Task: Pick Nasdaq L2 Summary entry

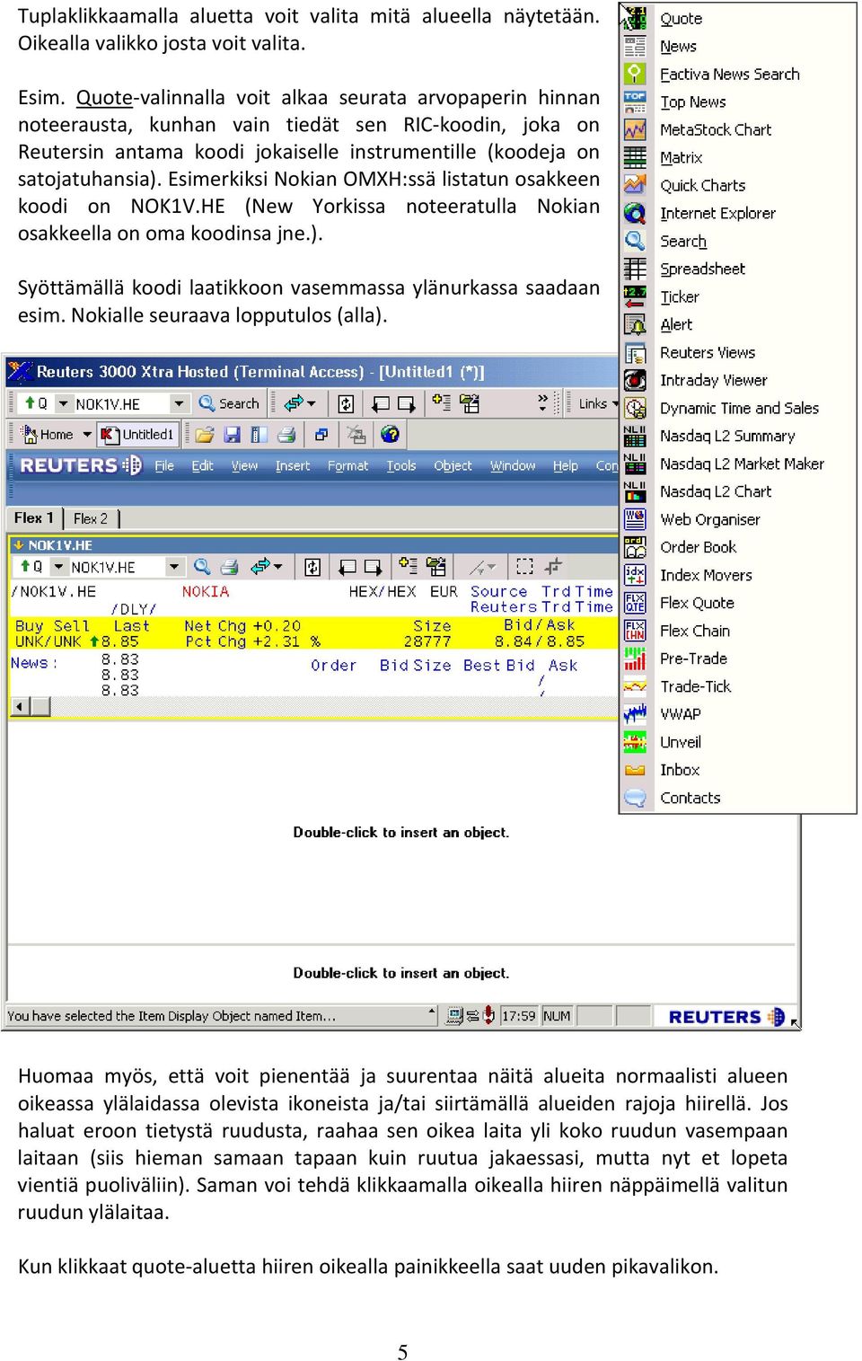Action: (727, 437)
